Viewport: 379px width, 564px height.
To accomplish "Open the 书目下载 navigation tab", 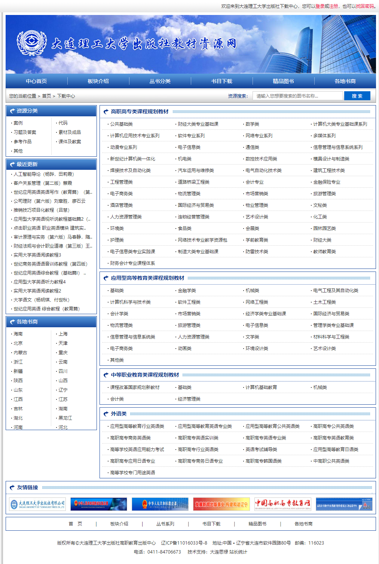I will click(x=221, y=81).
